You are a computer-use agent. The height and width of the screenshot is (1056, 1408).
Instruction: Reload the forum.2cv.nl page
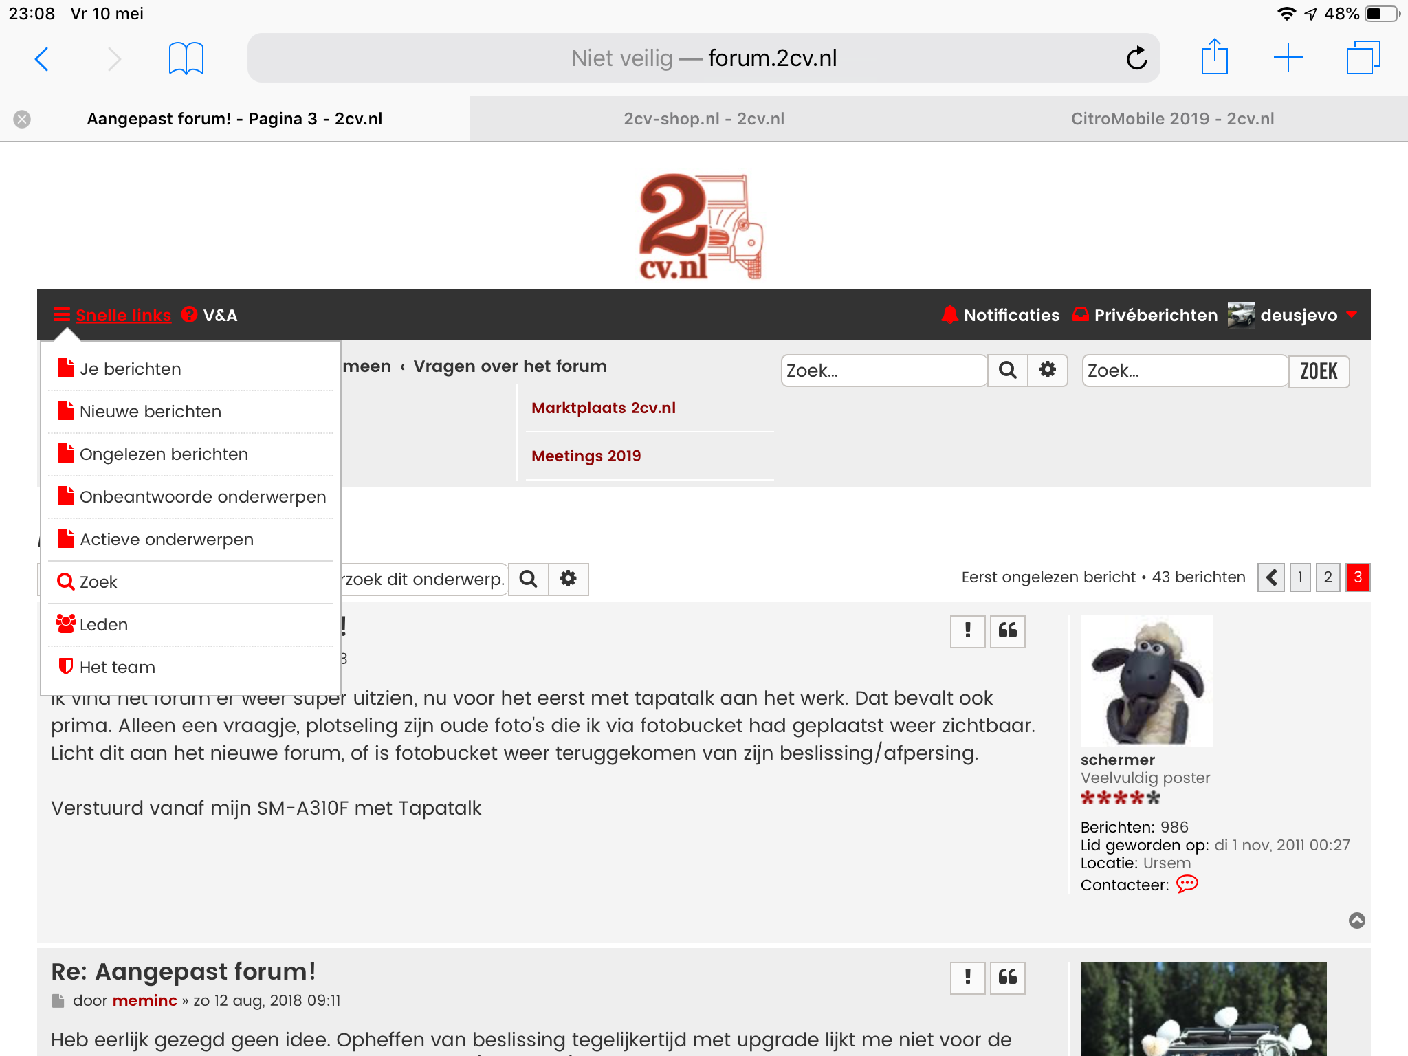pos(1136,58)
